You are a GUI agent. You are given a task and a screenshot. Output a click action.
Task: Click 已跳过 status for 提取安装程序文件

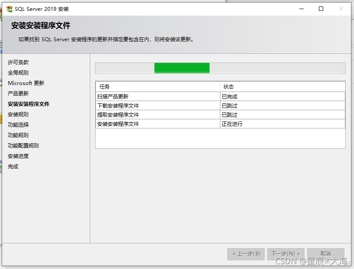tap(283, 115)
